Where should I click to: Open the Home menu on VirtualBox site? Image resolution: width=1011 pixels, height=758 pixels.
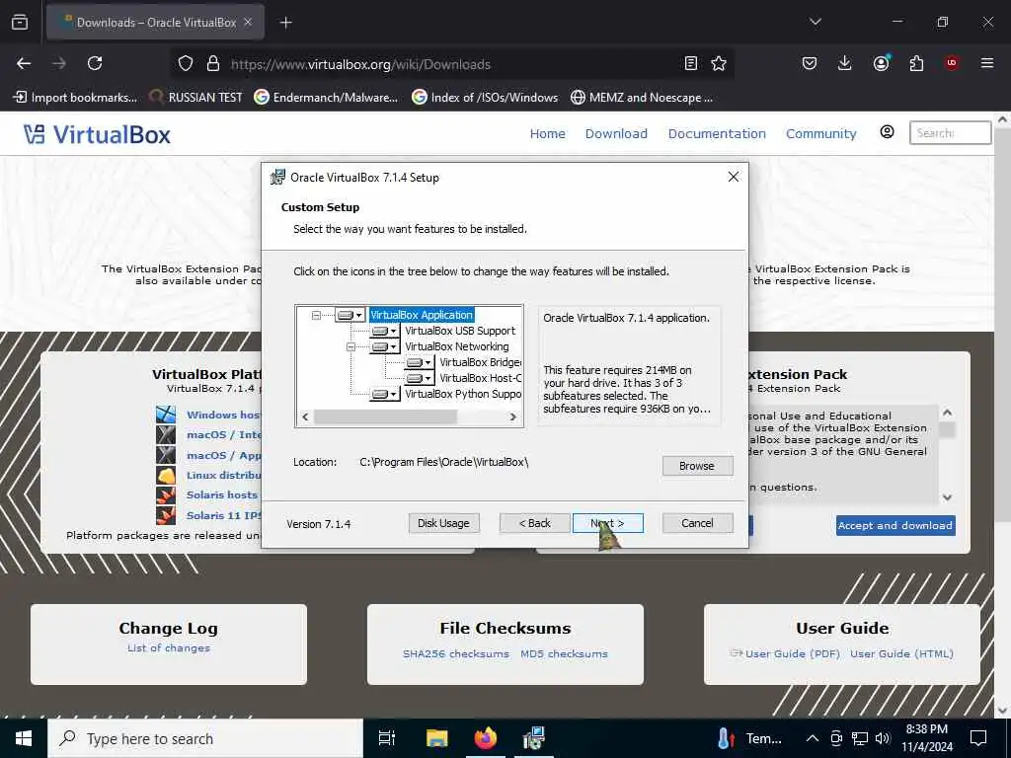[x=547, y=133]
